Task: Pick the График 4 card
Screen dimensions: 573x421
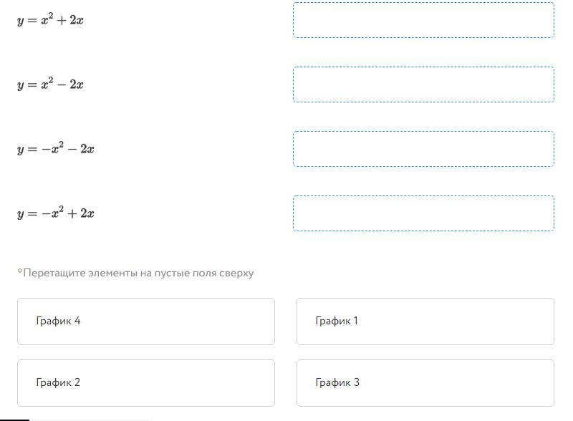Action: tap(146, 321)
